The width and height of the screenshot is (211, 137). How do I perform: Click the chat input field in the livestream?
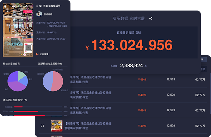coord(12,54)
